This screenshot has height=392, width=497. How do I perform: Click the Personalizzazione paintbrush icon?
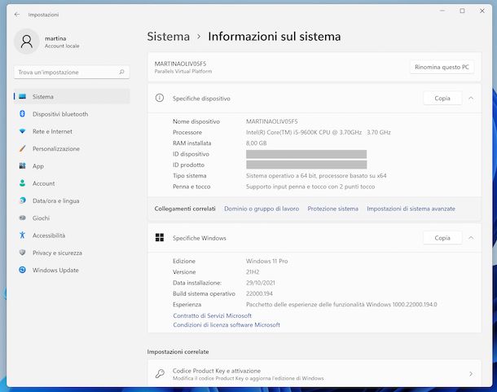pos(22,148)
